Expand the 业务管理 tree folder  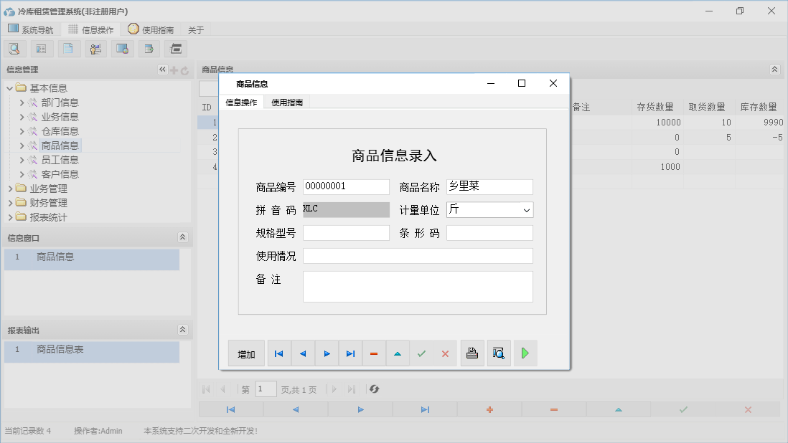click(x=10, y=189)
